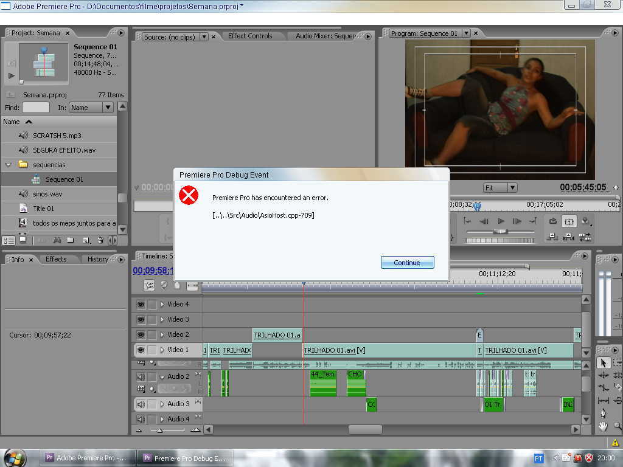Switch to the Effects tab

[56, 259]
